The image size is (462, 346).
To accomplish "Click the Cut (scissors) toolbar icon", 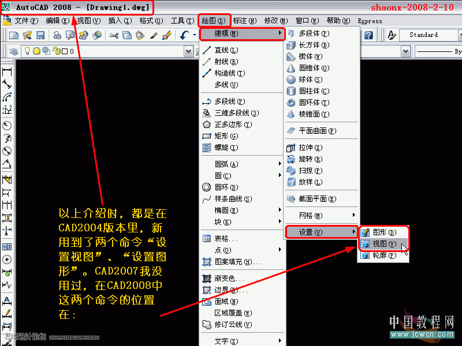I will click(114, 35).
